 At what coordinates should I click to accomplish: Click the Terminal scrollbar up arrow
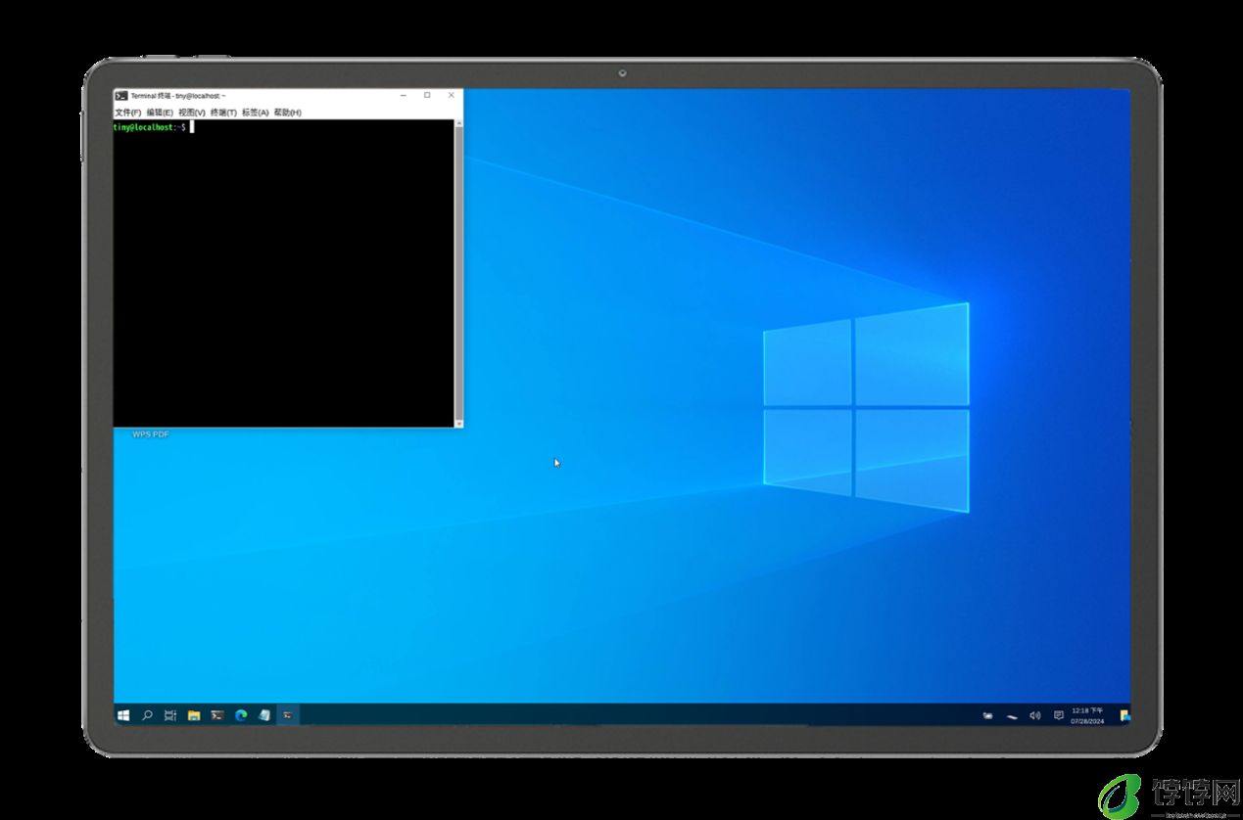(x=458, y=124)
